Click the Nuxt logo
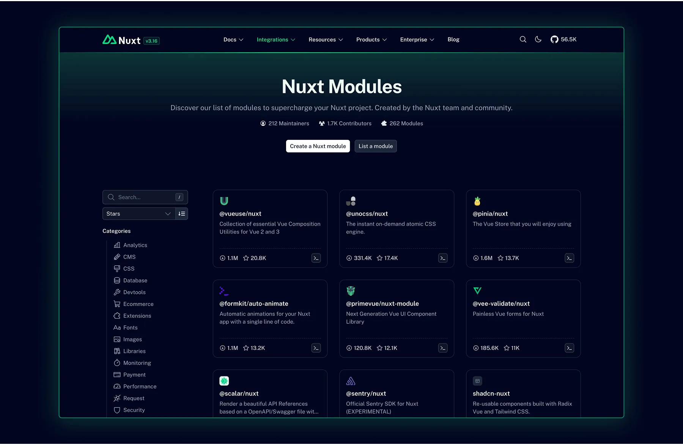 click(x=121, y=40)
